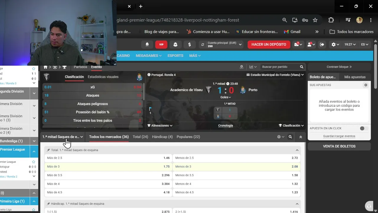Open Todos los marcadores bookmarks folder
The width and height of the screenshot is (378, 213).
click(x=351, y=32)
